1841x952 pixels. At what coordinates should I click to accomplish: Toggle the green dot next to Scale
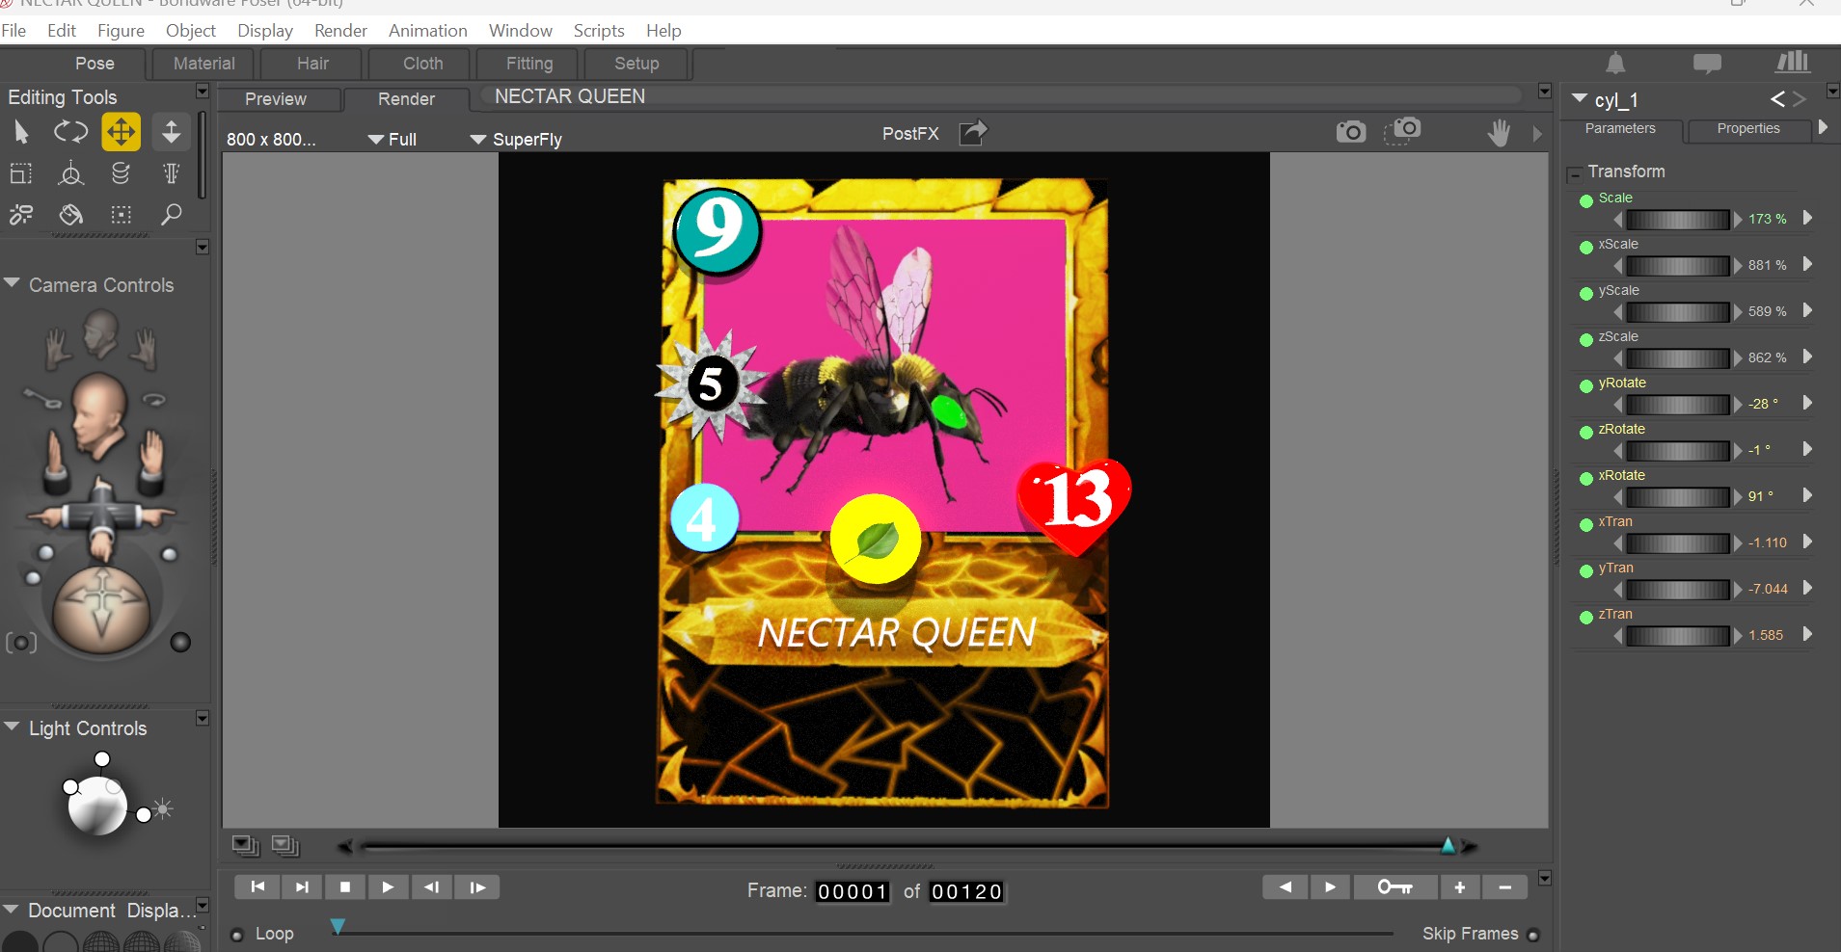click(x=1585, y=201)
